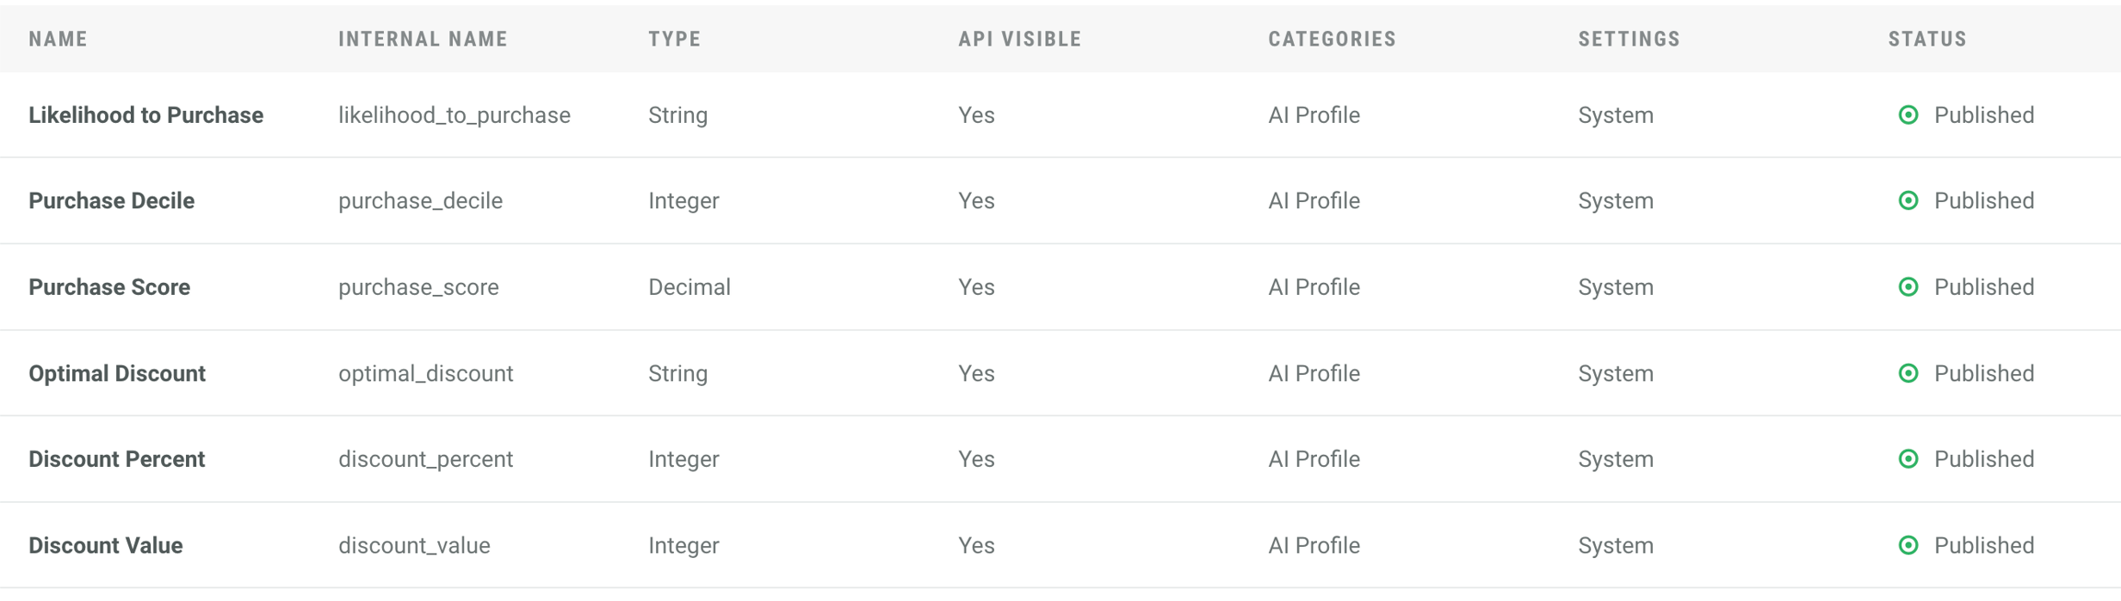The image size is (2121, 601).
Task: Click the API Visible column header
Action: point(1019,40)
